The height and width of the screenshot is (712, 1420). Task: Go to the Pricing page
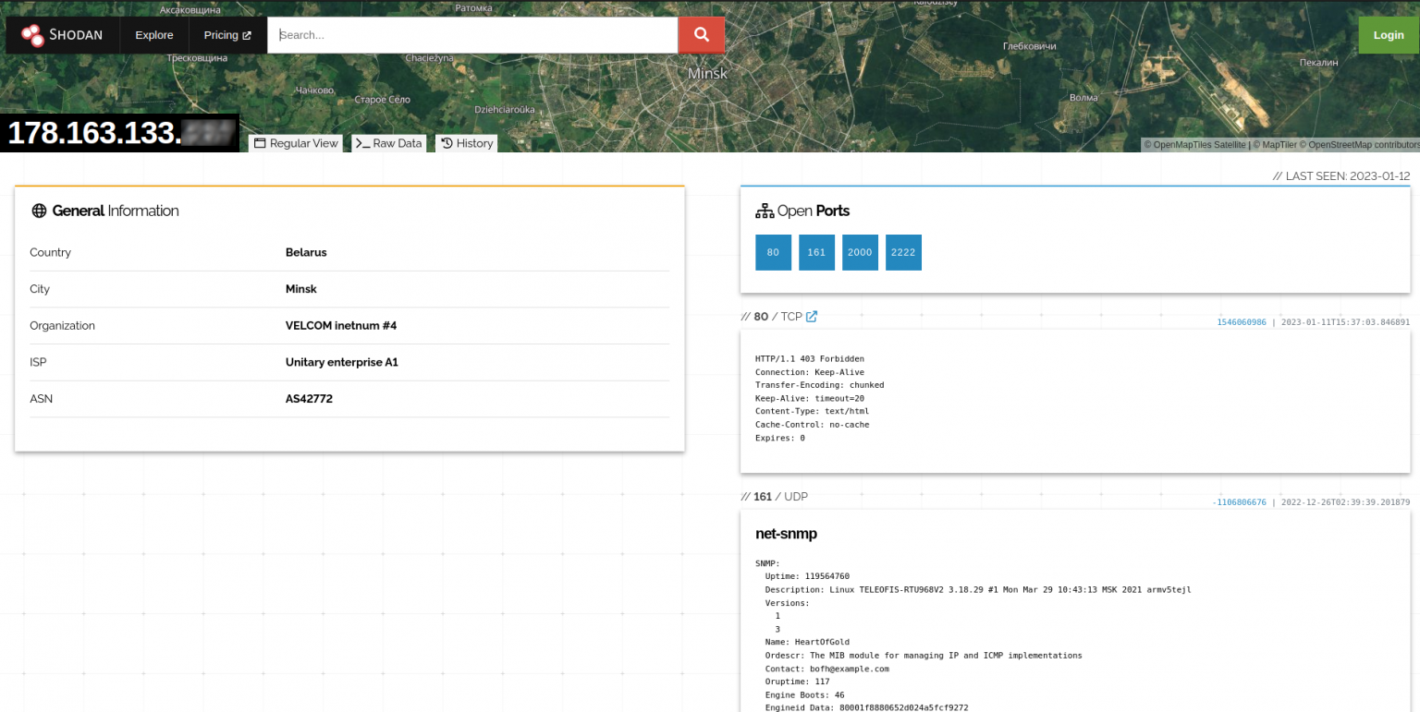pos(221,35)
